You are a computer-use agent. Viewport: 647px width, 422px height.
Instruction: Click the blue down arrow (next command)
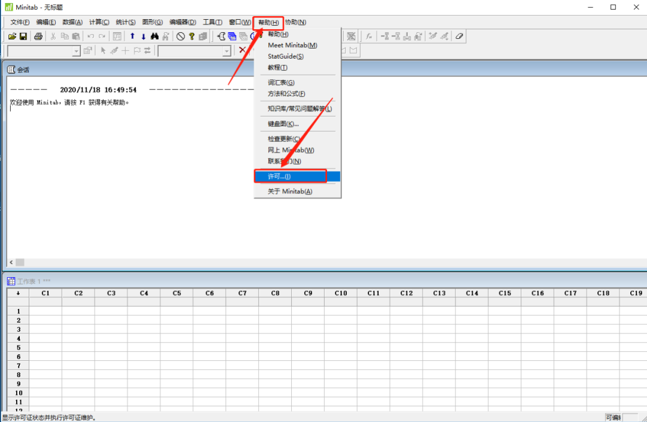(x=144, y=37)
